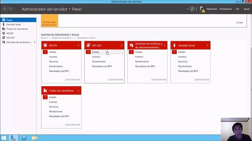Click Servicios in the Servidor local tile
The height and width of the screenshot is (141, 252).
tap(183, 61)
